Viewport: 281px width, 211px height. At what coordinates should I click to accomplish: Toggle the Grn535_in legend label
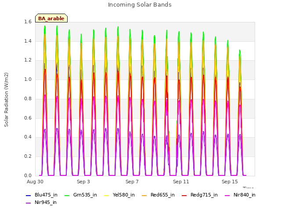(85, 195)
